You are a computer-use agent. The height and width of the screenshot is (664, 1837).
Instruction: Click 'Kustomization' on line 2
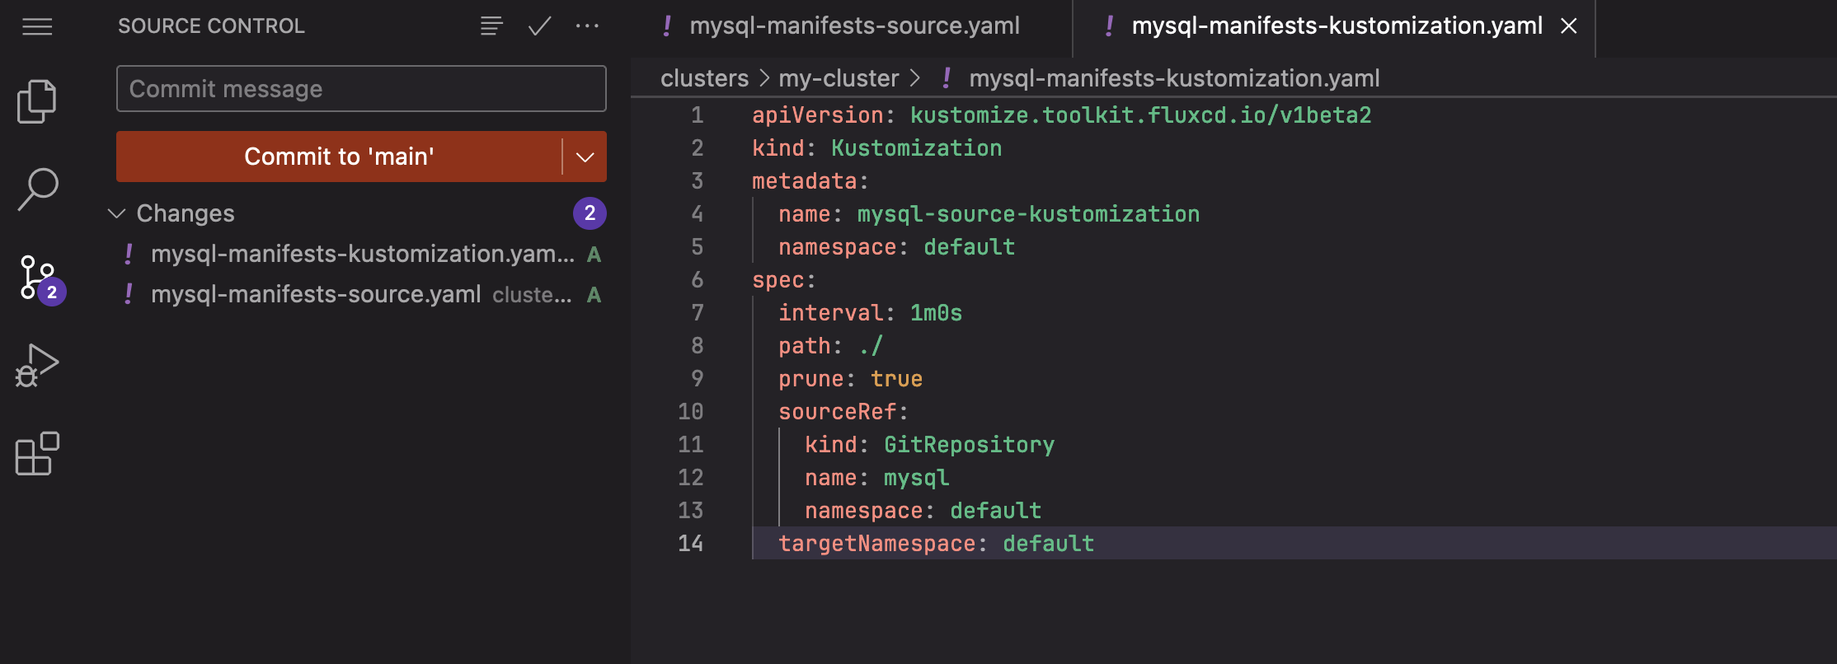917,148
